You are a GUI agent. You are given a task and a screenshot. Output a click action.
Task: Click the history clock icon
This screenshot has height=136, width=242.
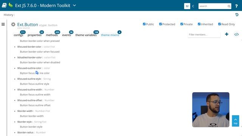click(237, 15)
